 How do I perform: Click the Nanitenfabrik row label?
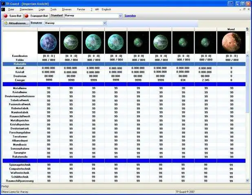click(20, 113)
